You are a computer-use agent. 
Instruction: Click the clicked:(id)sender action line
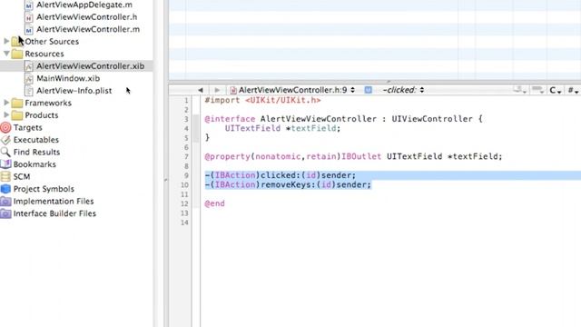pyautogui.click(x=281, y=175)
